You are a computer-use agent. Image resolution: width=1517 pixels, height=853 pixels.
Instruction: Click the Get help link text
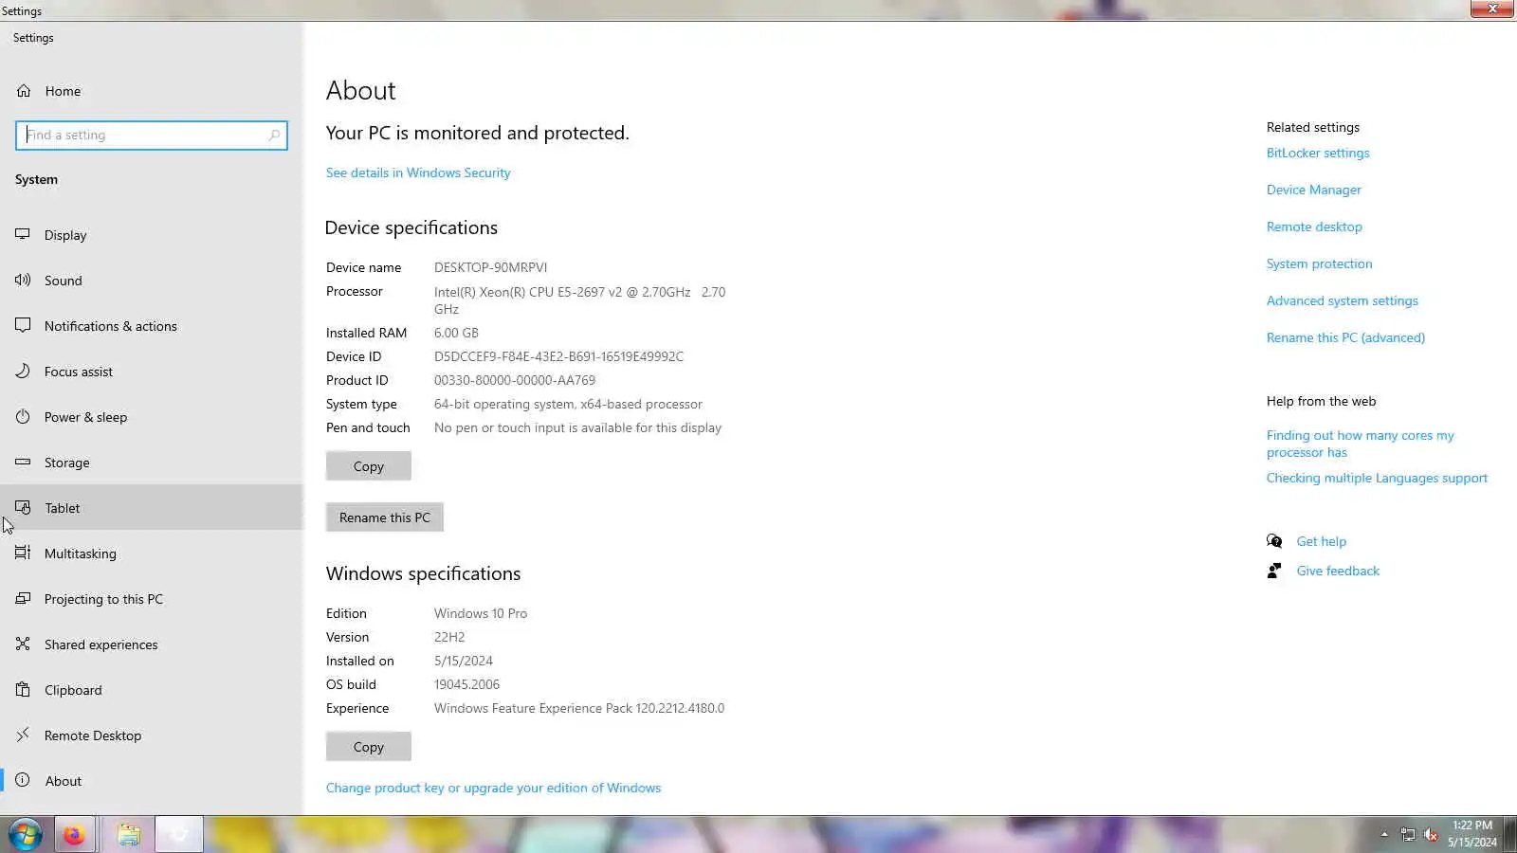coord(1322,541)
